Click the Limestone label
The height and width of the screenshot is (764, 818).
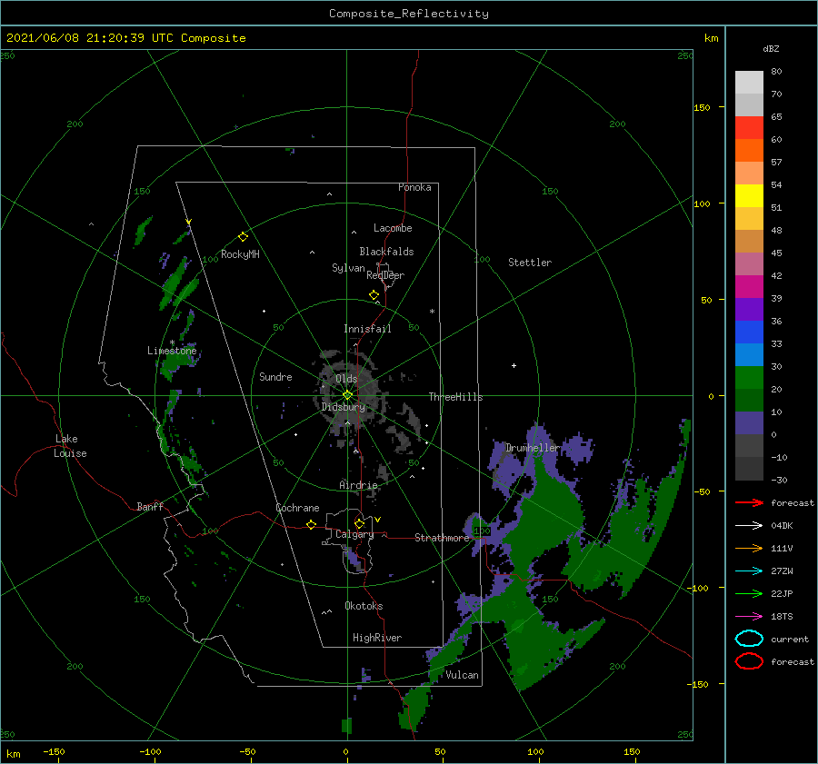point(172,351)
